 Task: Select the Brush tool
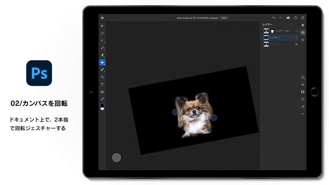click(x=102, y=48)
